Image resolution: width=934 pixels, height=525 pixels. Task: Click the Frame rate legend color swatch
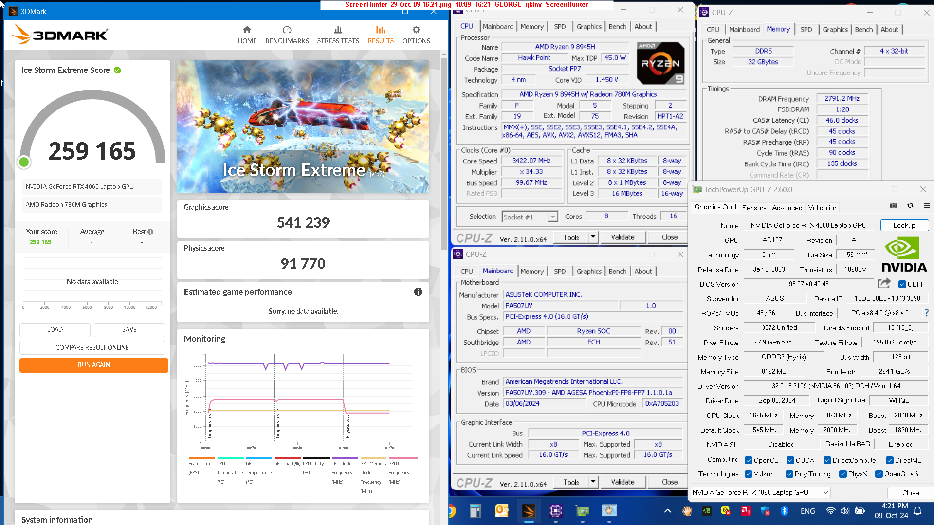pyautogui.click(x=201, y=458)
